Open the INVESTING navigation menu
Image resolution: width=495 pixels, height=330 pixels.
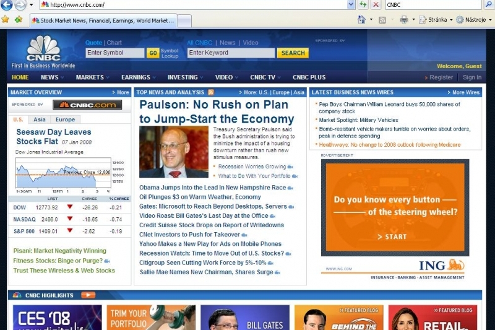(x=185, y=77)
